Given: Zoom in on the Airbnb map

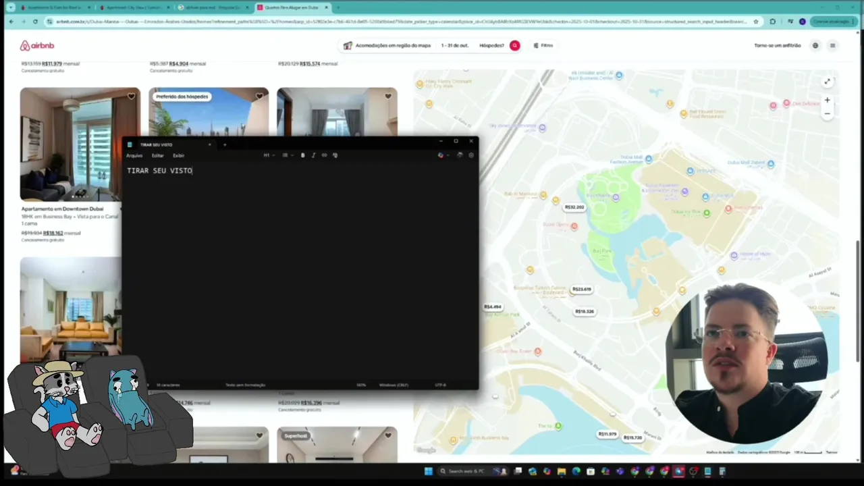Looking at the screenshot, I should 827,101.
